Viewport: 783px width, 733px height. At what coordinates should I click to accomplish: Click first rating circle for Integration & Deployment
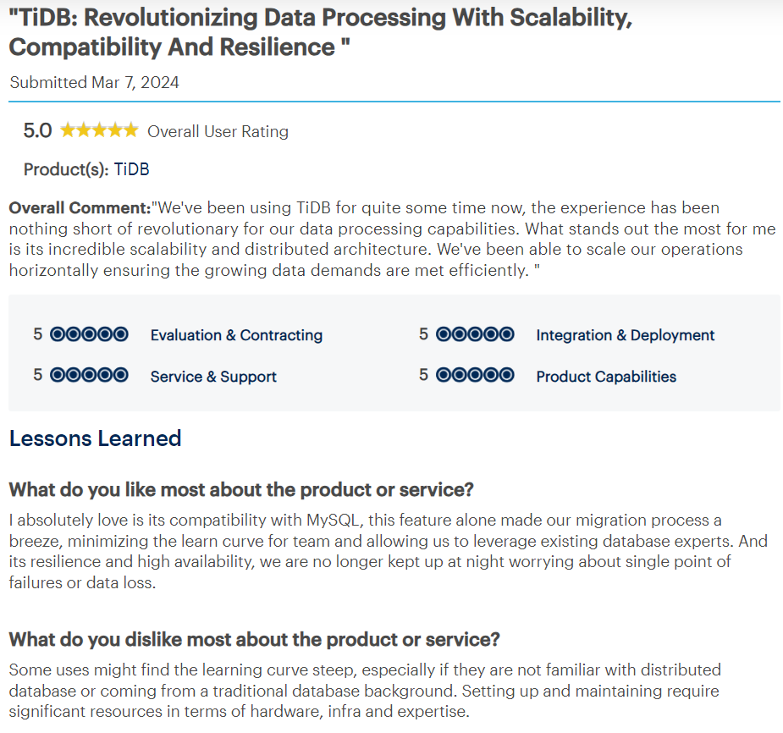click(444, 334)
